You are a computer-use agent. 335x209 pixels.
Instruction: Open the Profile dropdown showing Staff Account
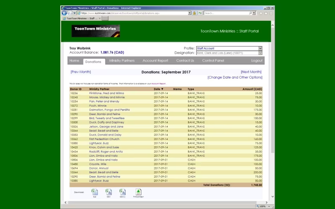(229, 48)
